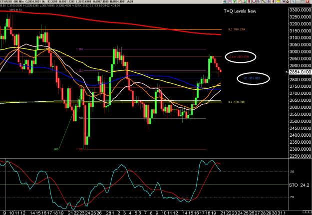Click the 3100.0000 price axis label
This screenshot has height=215, width=312.
pos(300,38)
